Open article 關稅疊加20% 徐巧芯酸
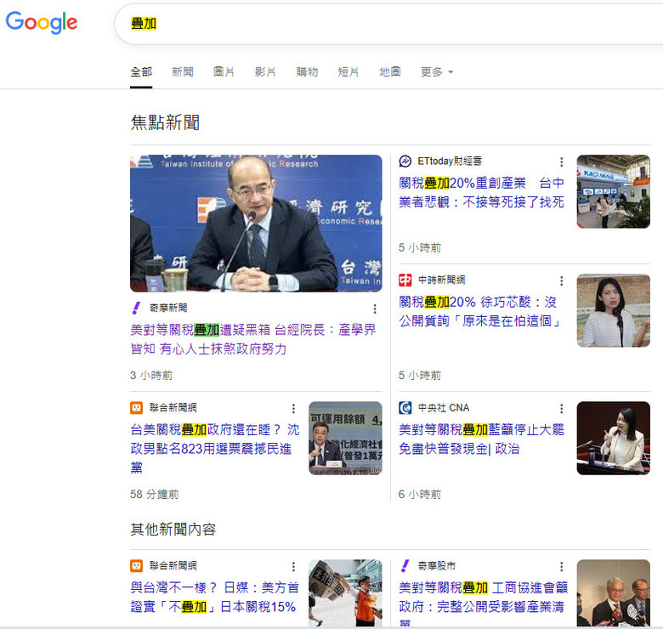This screenshot has height=629, width=663. (x=480, y=311)
